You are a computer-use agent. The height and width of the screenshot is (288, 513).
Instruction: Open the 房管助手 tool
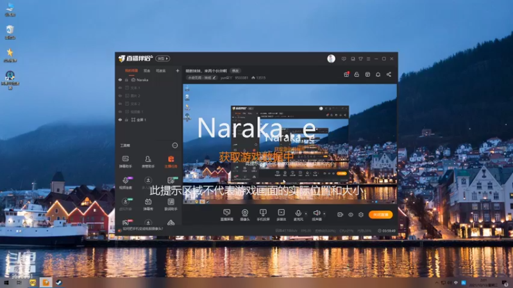click(x=148, y=162)
